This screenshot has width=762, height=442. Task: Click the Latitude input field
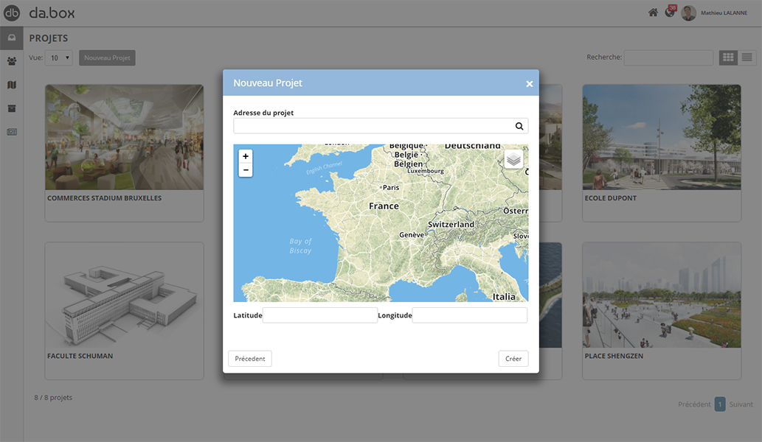point(319,315)
